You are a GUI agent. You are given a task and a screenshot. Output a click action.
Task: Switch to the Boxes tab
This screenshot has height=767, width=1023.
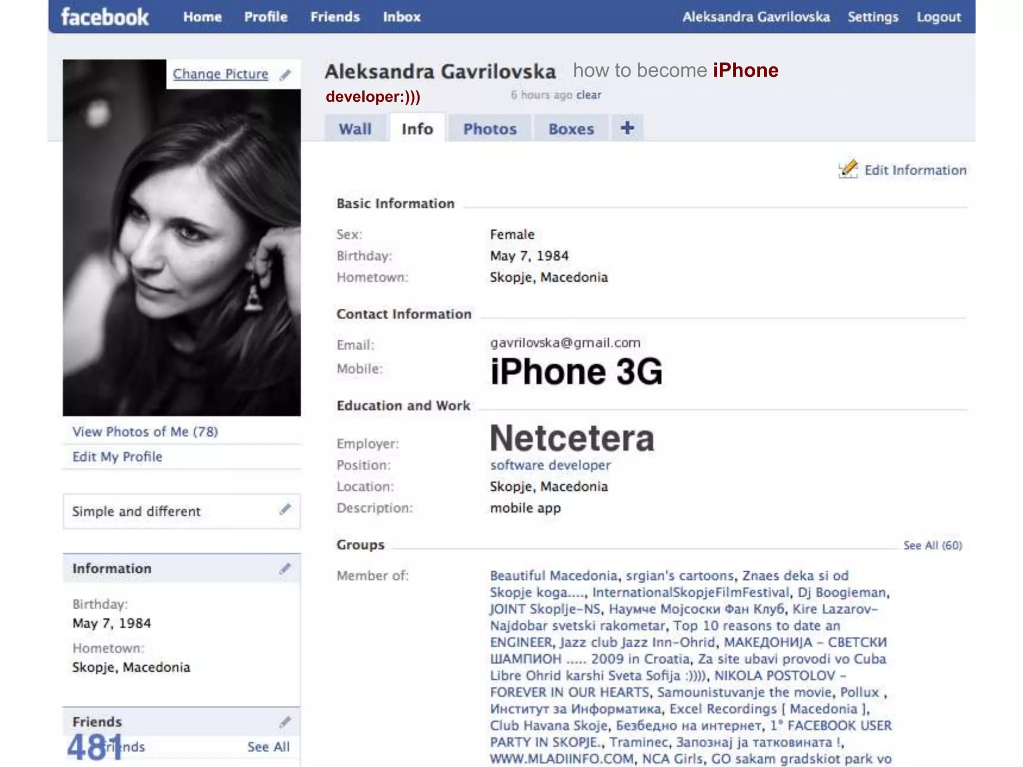(x=571, y=128)
